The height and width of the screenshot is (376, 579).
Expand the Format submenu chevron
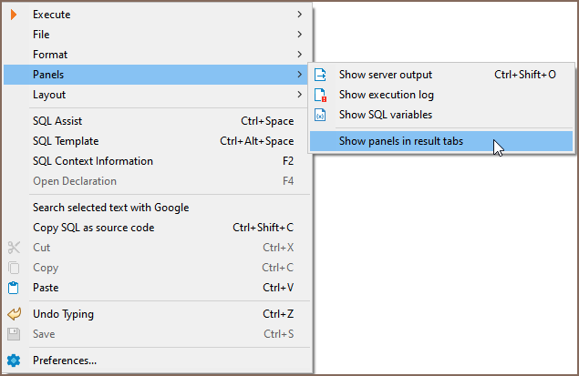(x=299, y=55)
